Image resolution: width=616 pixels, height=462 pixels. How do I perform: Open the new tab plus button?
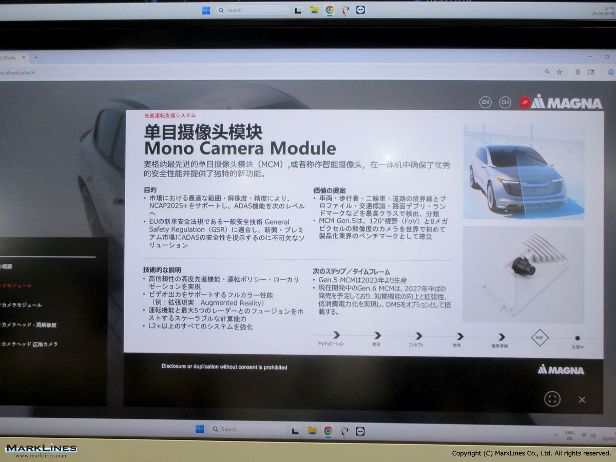tap(35, 57)
